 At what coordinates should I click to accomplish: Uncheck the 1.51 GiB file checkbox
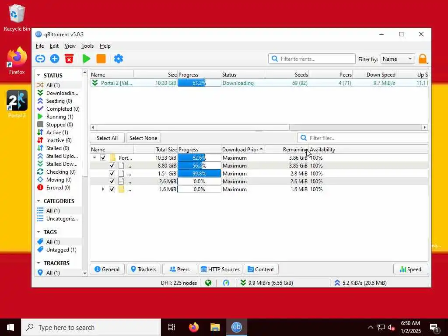click(x=112, y=173)
